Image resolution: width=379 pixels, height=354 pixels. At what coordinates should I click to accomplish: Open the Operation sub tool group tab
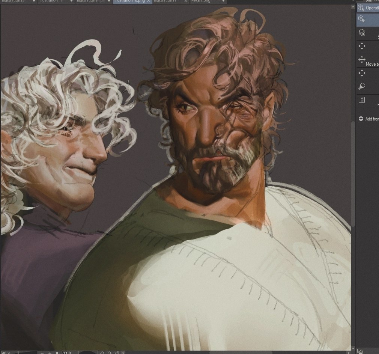click(x=368, y=8)
